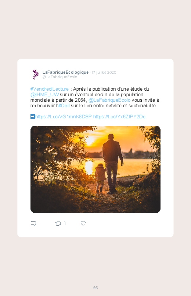Open the @IHME_UW mention
This screenshot has height=296, width=191.
point(44,95)
